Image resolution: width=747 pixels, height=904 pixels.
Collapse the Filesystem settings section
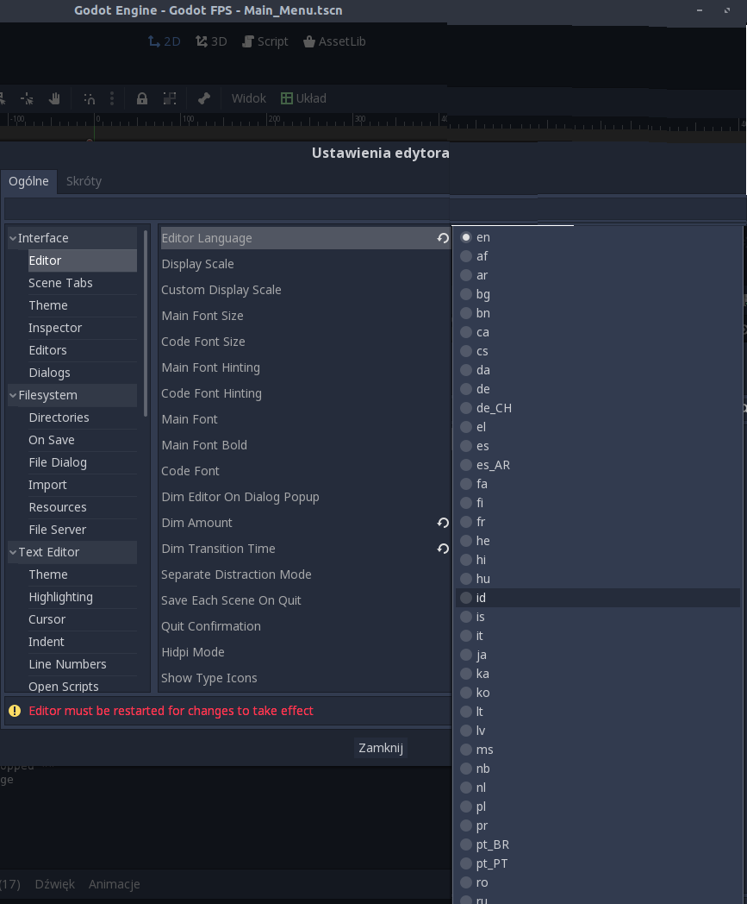[13, 395]
